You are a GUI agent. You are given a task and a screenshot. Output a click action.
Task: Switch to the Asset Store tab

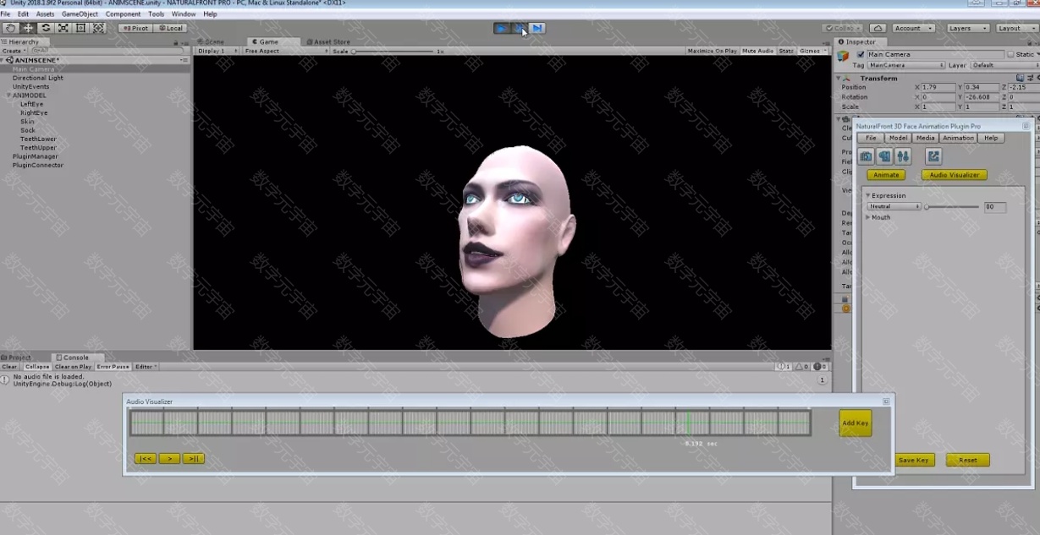[329, 41]
